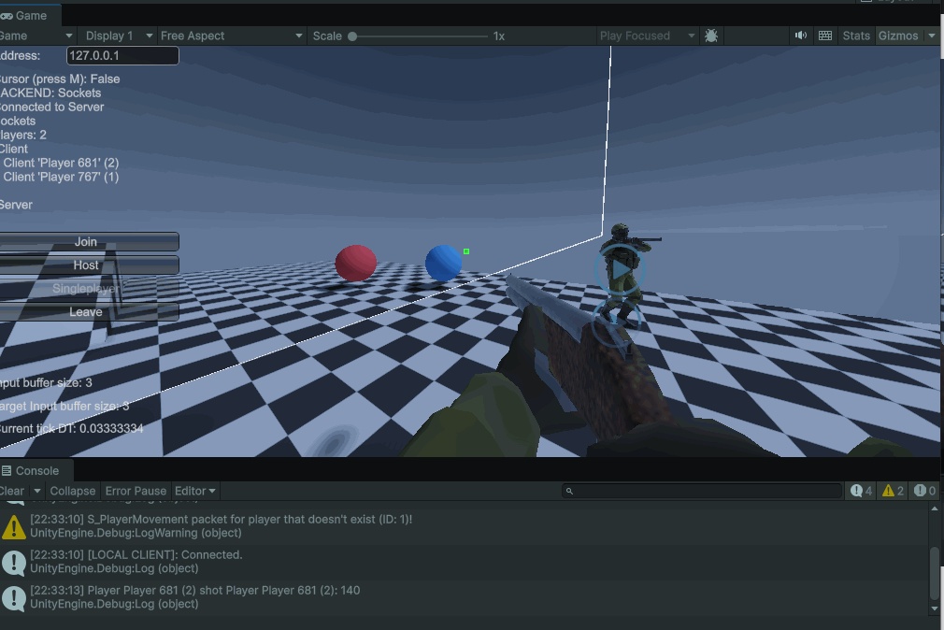Click the on-screen keyboard icon in toolbar
Image resolution: width=944 pixels, height=630 pixels.
(825, 36)
